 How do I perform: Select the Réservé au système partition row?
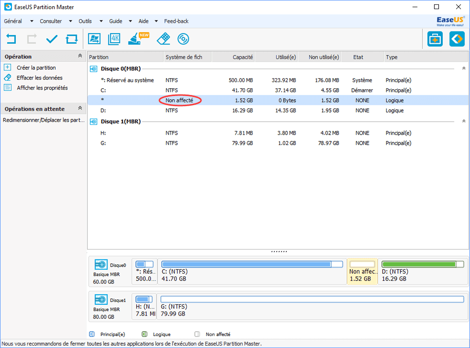click(x=278, y=80)
